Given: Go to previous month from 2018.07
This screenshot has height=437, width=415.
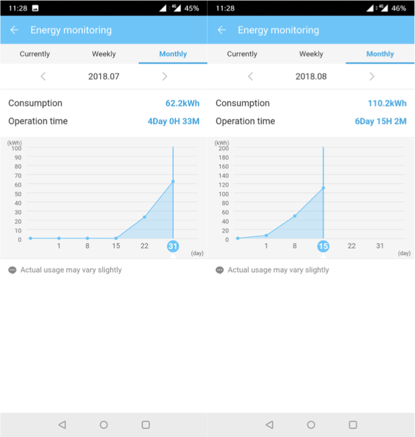Looking at the screenshot, I should point(43,77).
